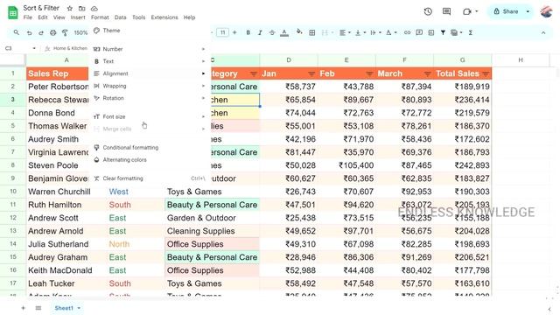Star the Sort & Filter document
The width and height of the screenshot is (560, 315).
tap(70, 8)
